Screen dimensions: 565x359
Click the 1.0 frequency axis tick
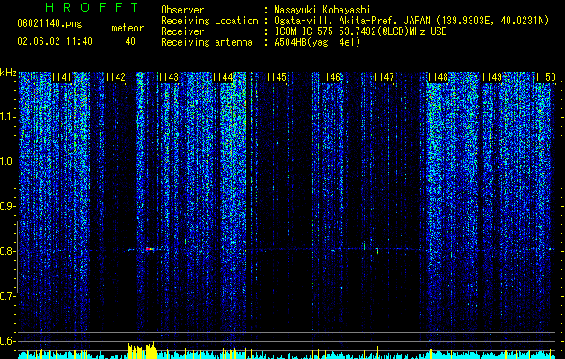[8, 162]
